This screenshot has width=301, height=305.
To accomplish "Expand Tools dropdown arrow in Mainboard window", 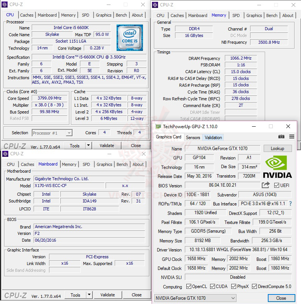I will click(89, 295).
